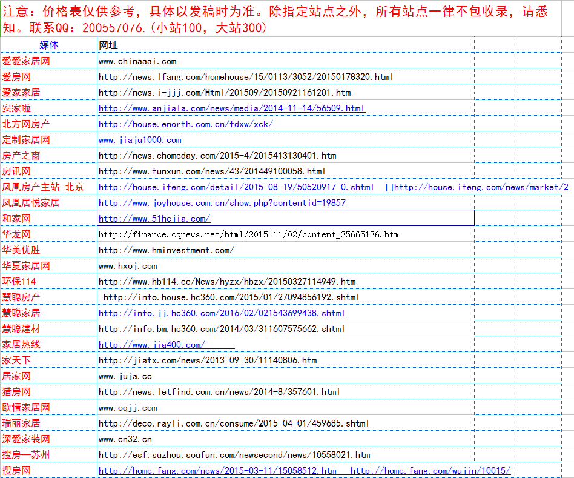Viewport: 574px width, 478px height.
Task: Click the 房产之窗 media cell
Action: pos(48,155)
